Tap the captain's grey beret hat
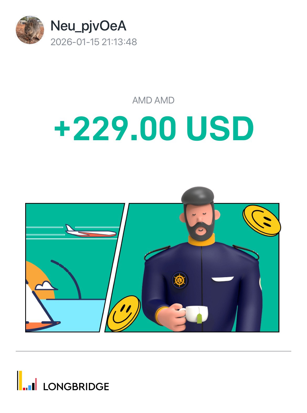This screenshot has width=307, height=413. click(198, 196)
